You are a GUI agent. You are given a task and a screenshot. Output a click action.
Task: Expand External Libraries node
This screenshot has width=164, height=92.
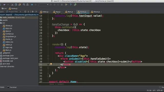click(7, 66)
